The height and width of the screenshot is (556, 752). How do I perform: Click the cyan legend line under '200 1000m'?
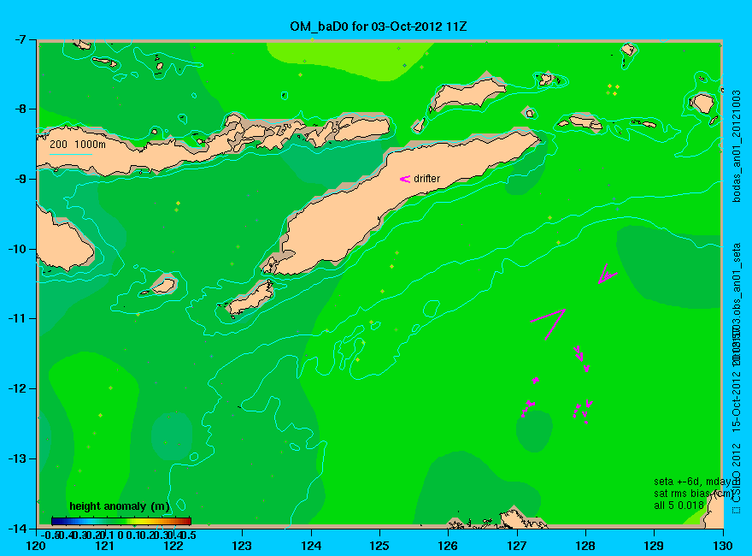coord(71,154)
